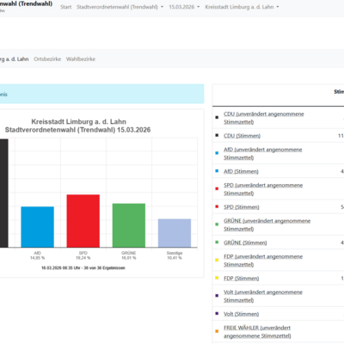Click the green swatch beside GRÜNE (Stimmen)
The width and height of the screenshot is (344, 344).
tap(217, 242)
